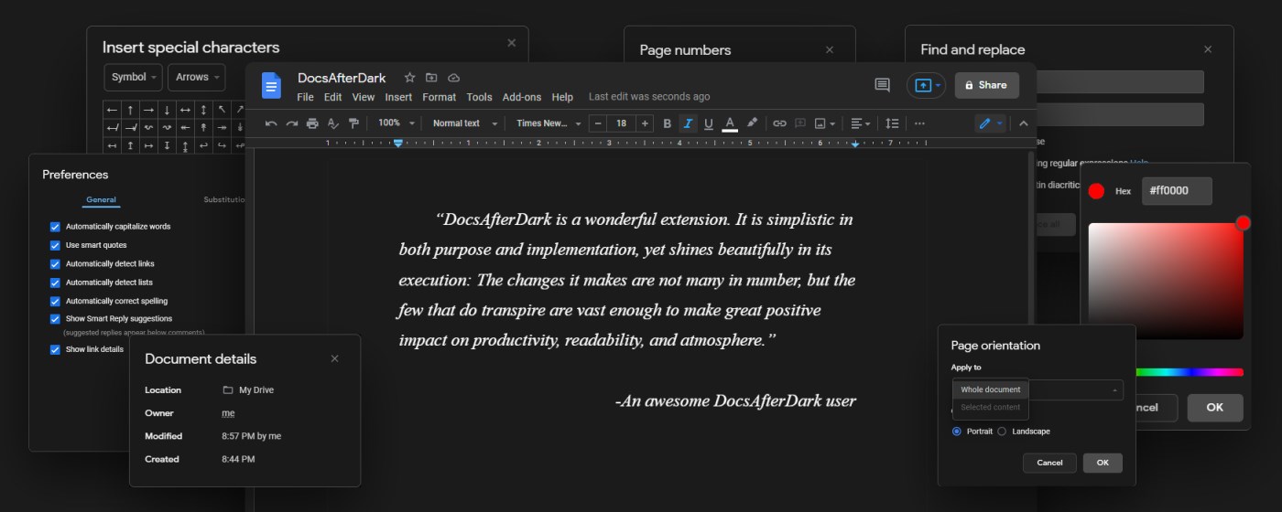
Task: Open the Insert menu
Action: pos(398,97)
